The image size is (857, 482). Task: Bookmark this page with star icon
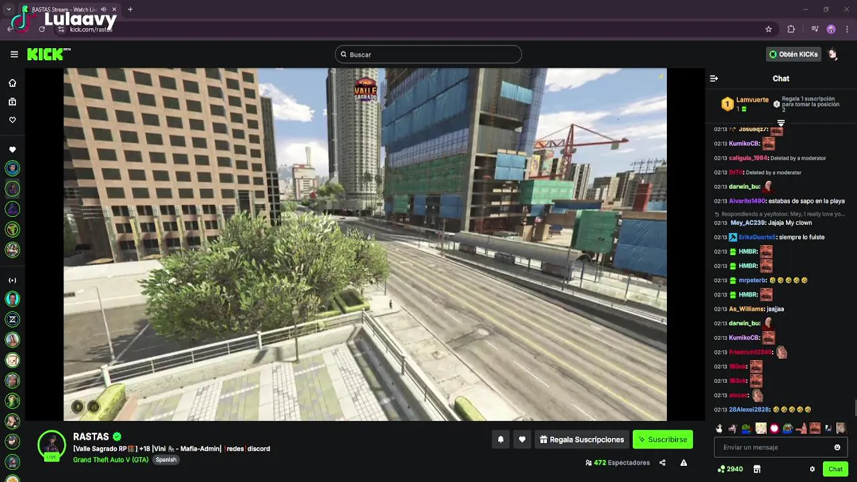(769, 29)
